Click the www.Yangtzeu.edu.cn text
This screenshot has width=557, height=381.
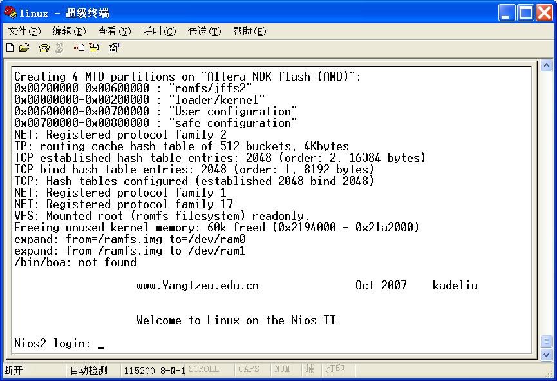coord(198,286)
